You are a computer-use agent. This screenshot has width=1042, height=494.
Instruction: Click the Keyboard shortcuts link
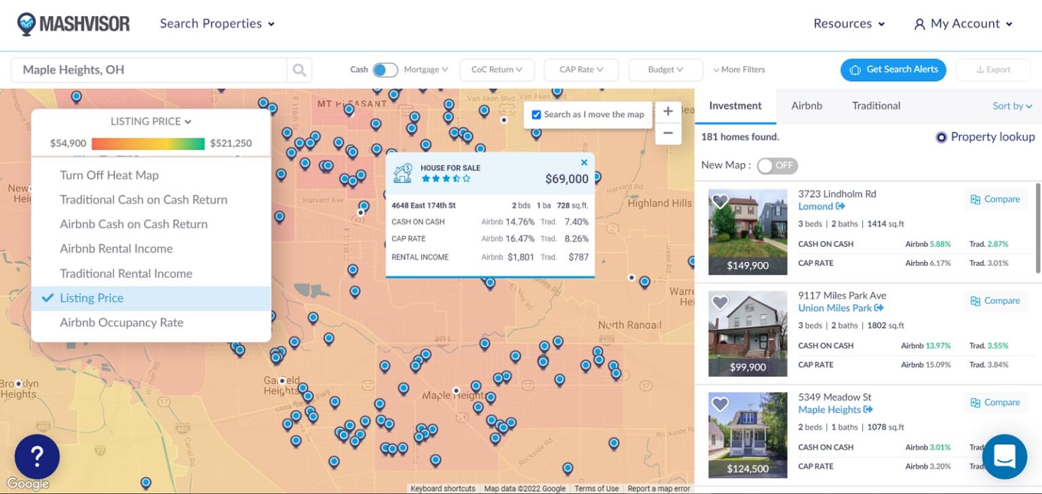pos(443,489)
